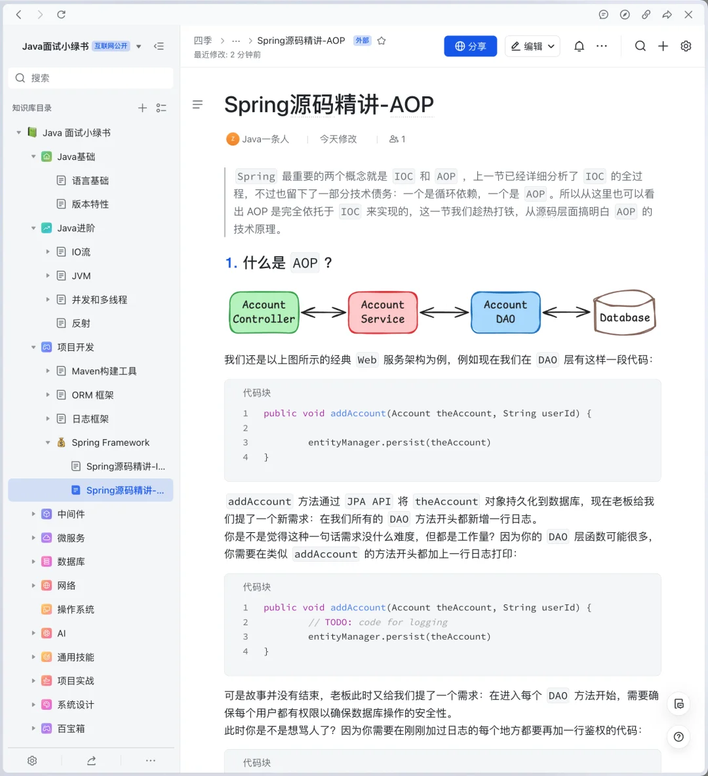Click the blue 分享 share button
708x776 pixels.
coord(470,46)
